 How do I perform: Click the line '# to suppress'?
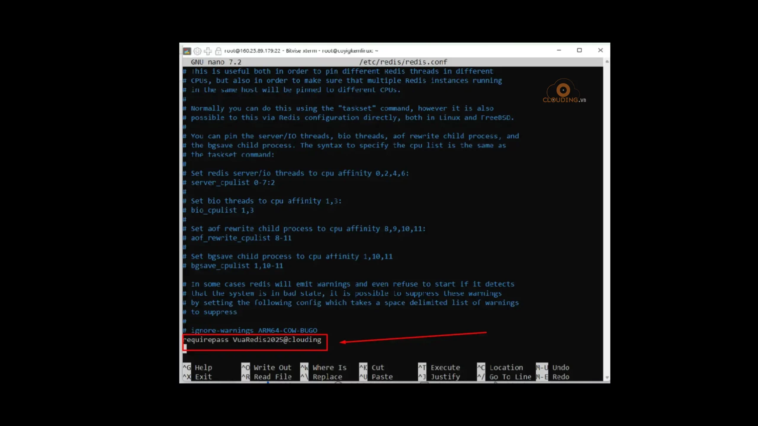click(x=210, y=312)
